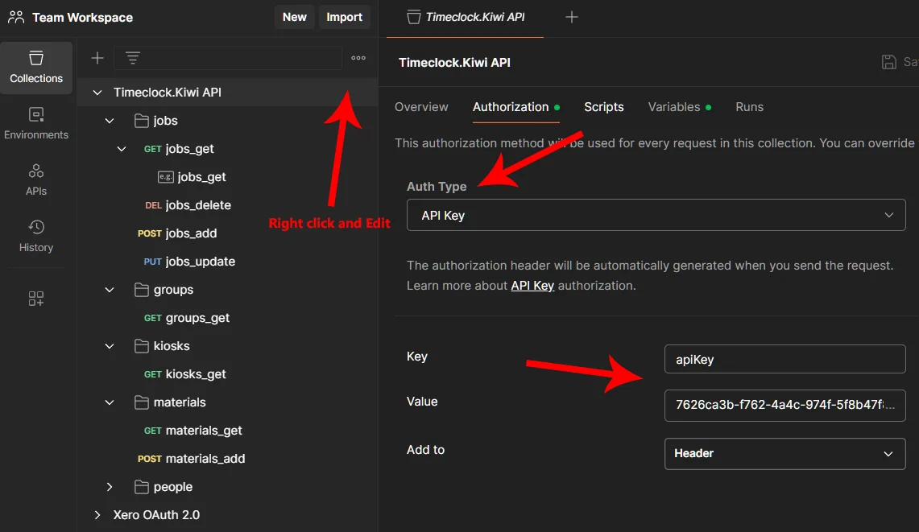Open the Environments sidebar panel

pos(36,124)
